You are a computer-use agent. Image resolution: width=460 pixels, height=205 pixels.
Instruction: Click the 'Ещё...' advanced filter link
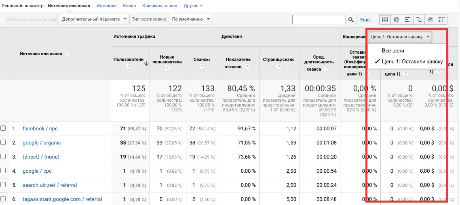point(367,19)
